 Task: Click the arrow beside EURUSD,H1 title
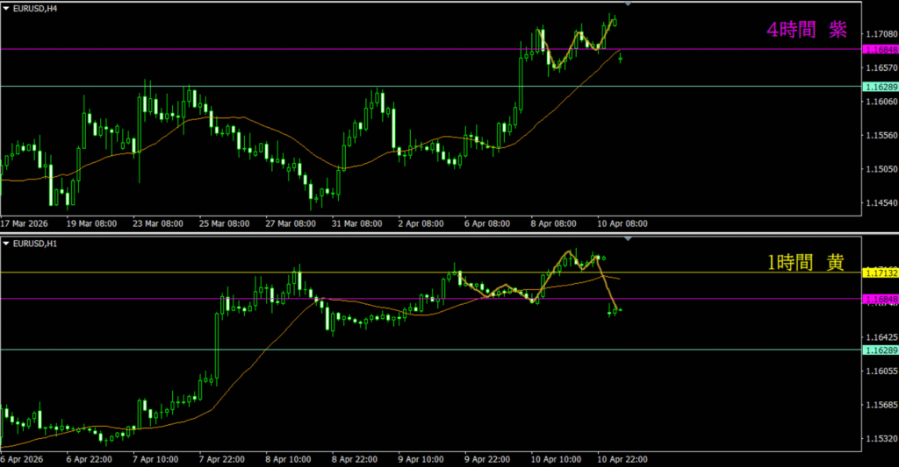tap(6, 241)
